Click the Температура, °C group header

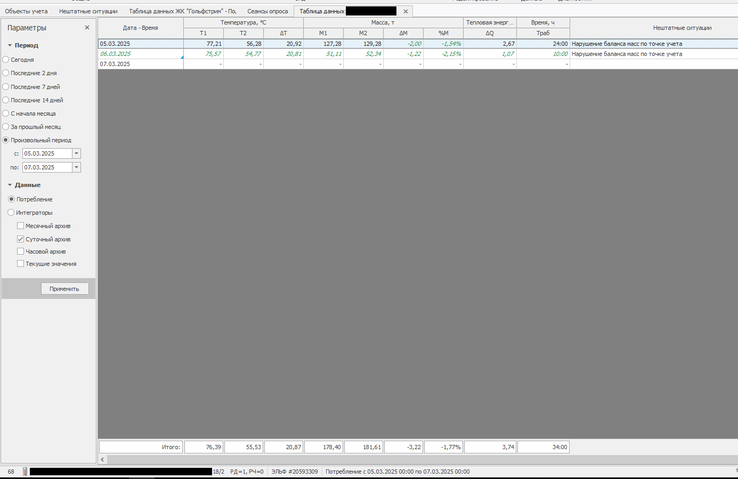point(244,22)
